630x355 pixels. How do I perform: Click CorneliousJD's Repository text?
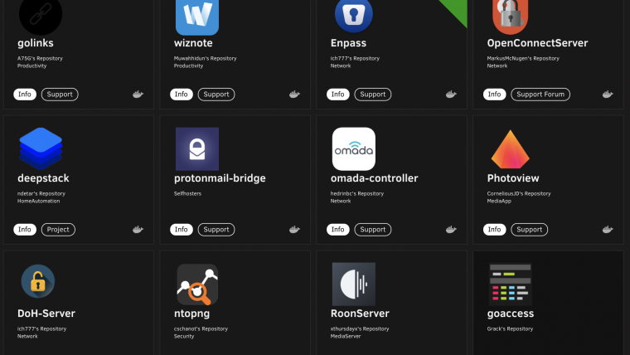519,193
